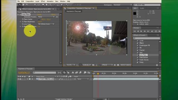
Task: Toggle the Flare Center stopwatch
Action: [x=23, y=19]
